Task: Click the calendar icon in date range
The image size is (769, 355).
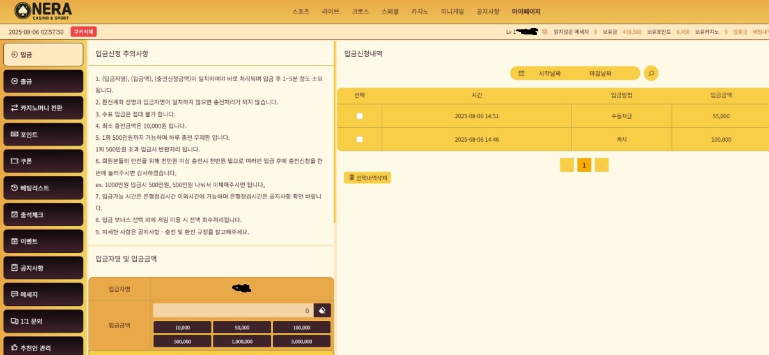Action: coord(522,73)
